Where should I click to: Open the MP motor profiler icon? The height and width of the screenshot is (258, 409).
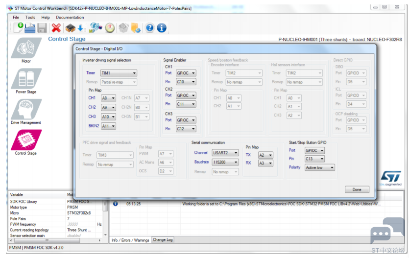coord(96,27)
